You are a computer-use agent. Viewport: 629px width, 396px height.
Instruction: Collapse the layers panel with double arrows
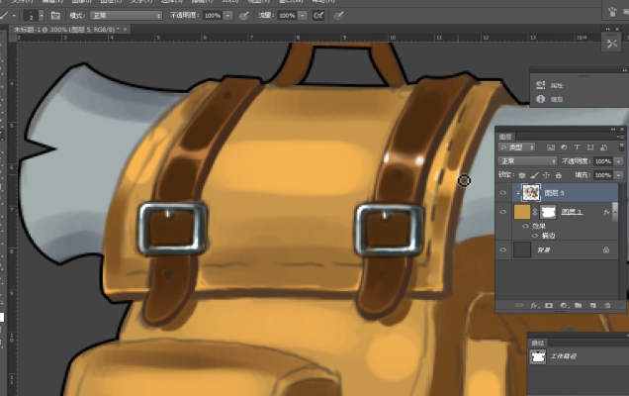[x=613, y=130]
